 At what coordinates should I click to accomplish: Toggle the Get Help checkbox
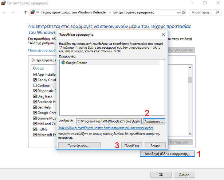(x=35, y=107)
